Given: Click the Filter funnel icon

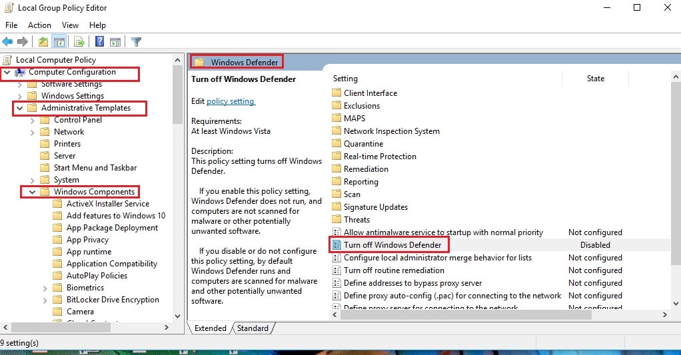Looking at the screenshot, I should 136,42.
